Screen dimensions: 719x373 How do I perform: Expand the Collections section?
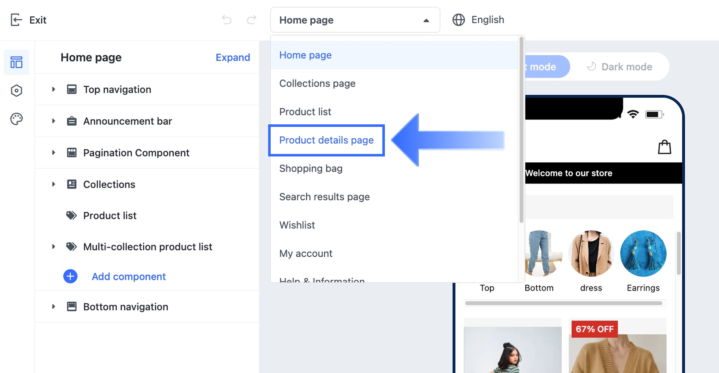(x=53, y=184)
